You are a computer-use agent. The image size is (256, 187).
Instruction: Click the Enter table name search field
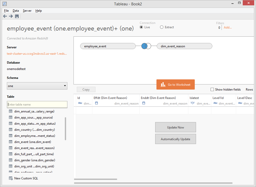37,105
